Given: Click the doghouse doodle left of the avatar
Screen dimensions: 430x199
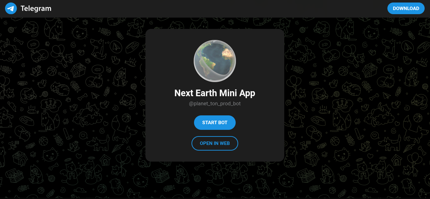Looking at the screenshot, I should click(x=79, y=70).
